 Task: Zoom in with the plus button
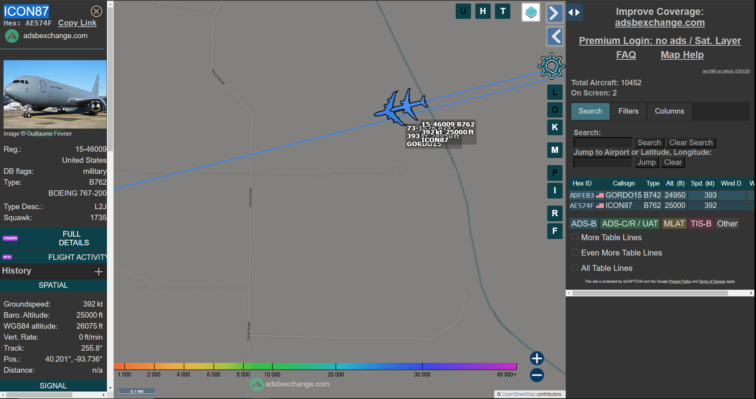(x=537, y=358)
